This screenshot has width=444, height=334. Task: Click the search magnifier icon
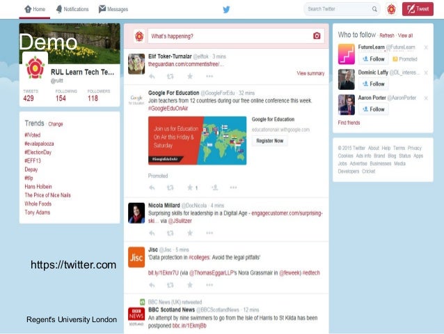pyautogui.click(x=374, y=9)
